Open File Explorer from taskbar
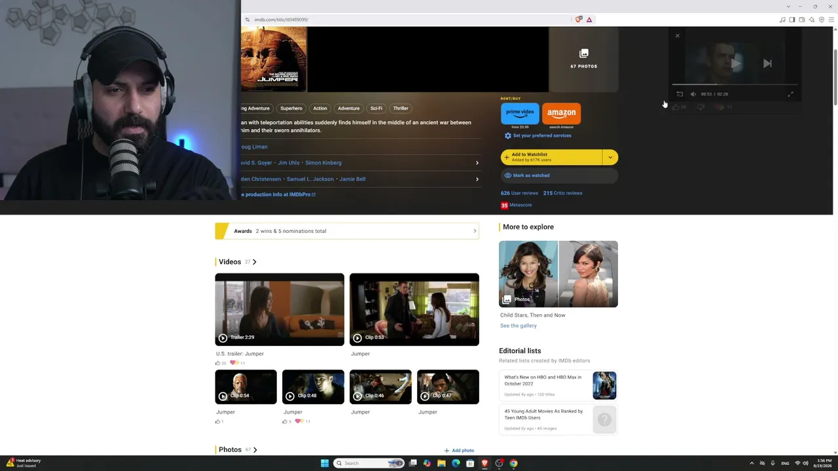The image size is (838, 471). point(441,463)
